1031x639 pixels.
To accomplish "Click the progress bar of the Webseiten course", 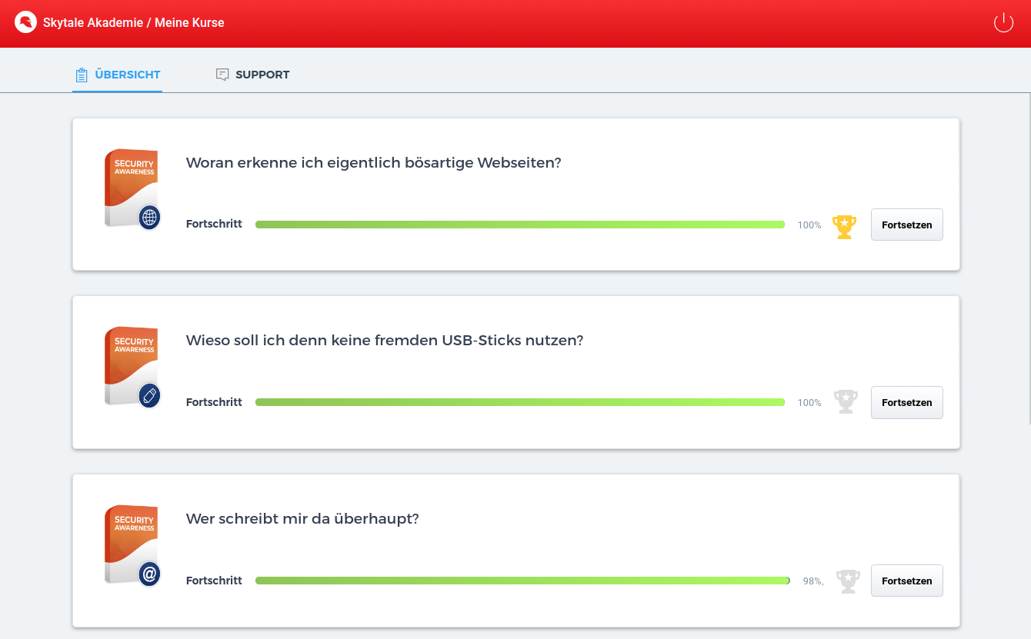I will click(x=520, y=225).
